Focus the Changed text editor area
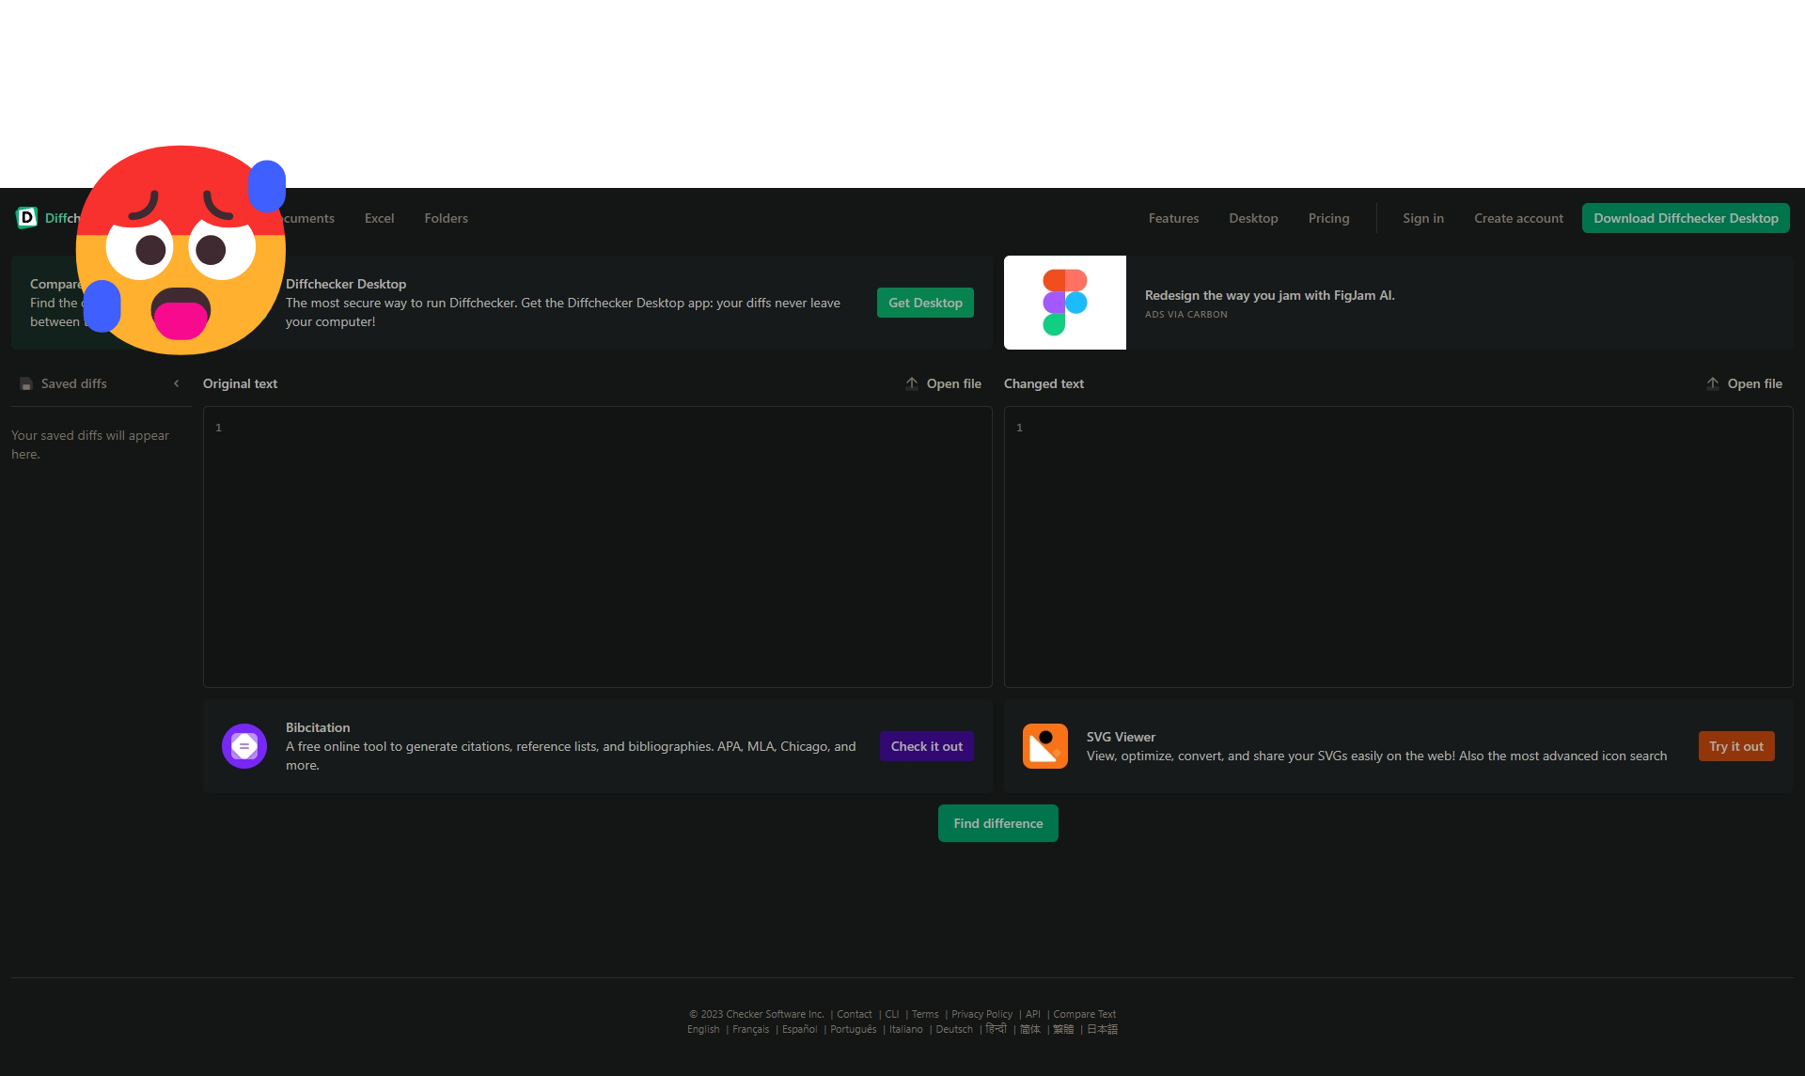 tap(1399, 547)
